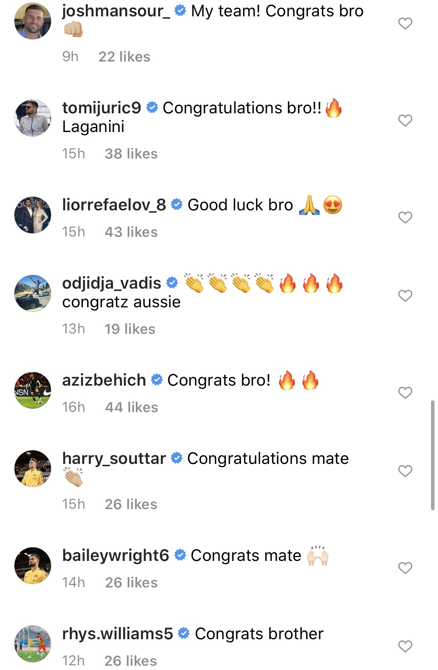This screenshot has width=438, height=670.
Task: View 38 likes on tomijuric9's comment
Action: [131, 154]
